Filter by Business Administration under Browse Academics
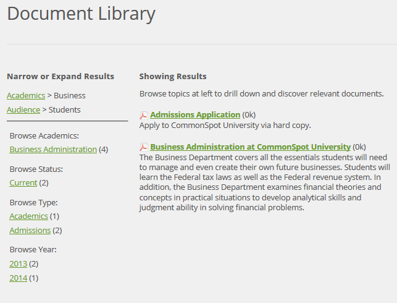The width and height of the screenshot is (397, 303). coord(53,150)
